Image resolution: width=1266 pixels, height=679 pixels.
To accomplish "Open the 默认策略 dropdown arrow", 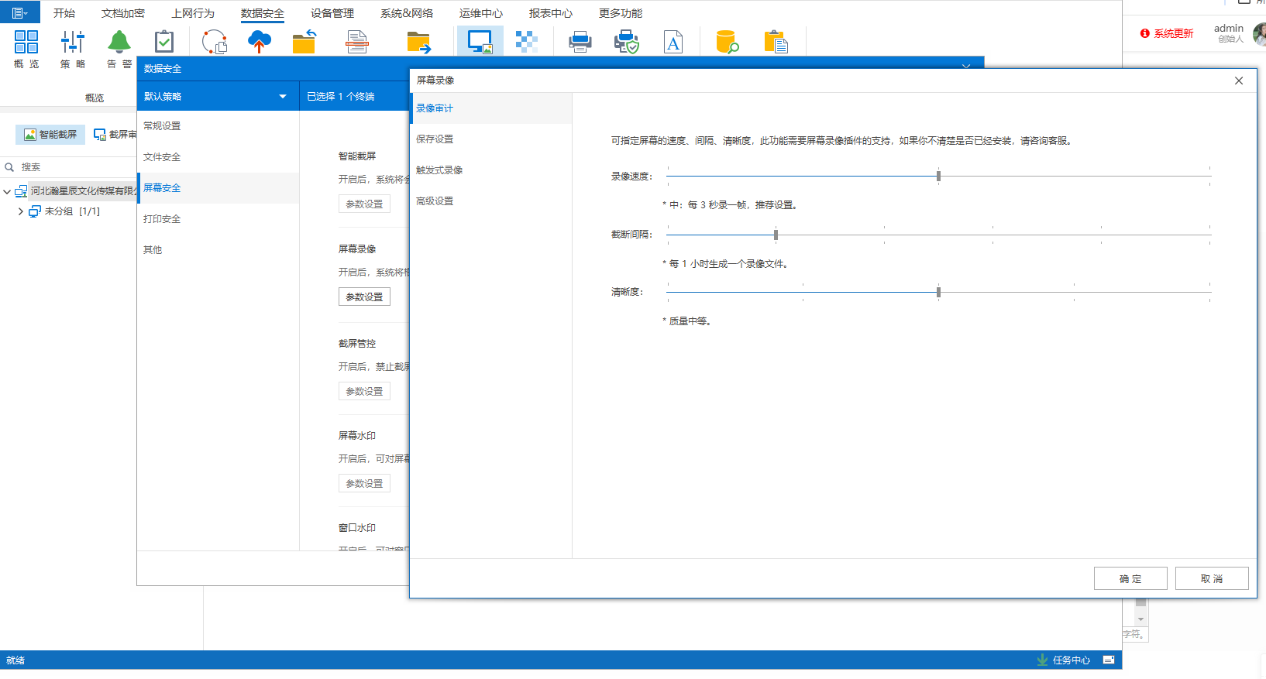I will [283, 97].
